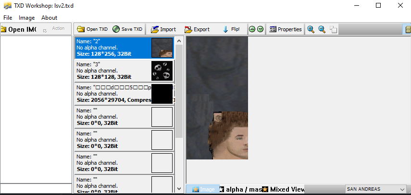Zoom in with magnifier plus icon
The height and width of the screenshot is (195, 411).
[x=311, y=29]
